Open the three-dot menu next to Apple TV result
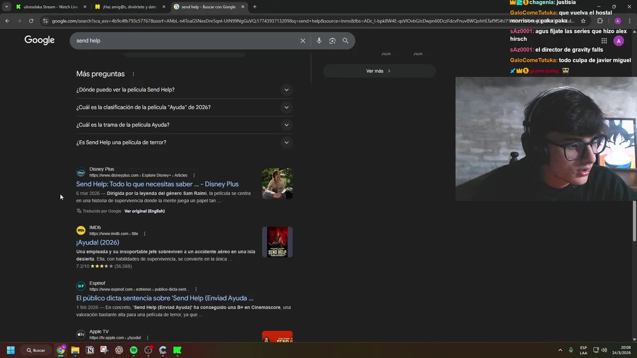 tap(147, 338)
